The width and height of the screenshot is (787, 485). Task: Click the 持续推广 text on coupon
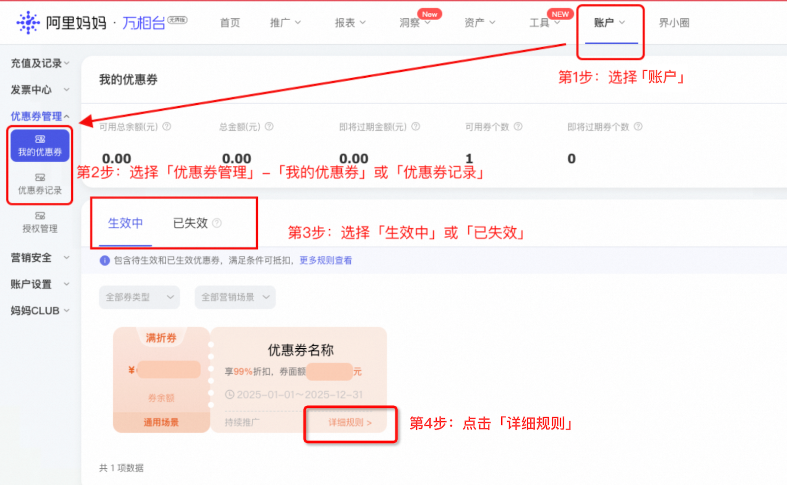point(242,422)
